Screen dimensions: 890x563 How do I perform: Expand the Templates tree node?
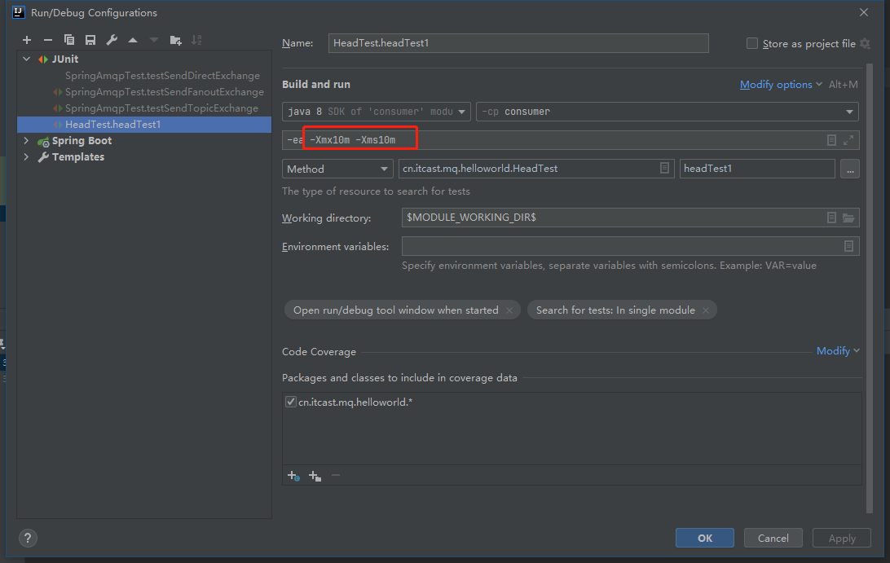tap(27, 156)
